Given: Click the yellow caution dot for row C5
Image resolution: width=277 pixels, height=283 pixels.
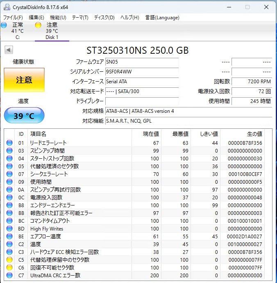Looking at the screenshot, I should coord(9,260).
